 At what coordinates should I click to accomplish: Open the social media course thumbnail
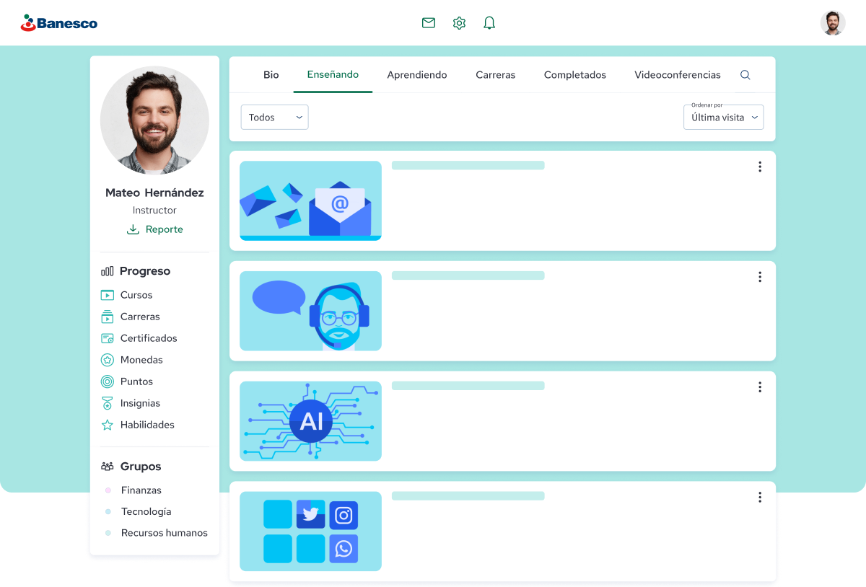[x=310, y=531]
